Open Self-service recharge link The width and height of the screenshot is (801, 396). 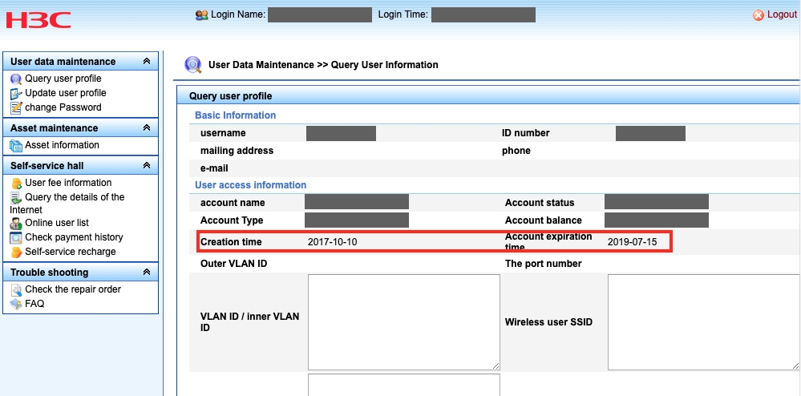(71, 252)
